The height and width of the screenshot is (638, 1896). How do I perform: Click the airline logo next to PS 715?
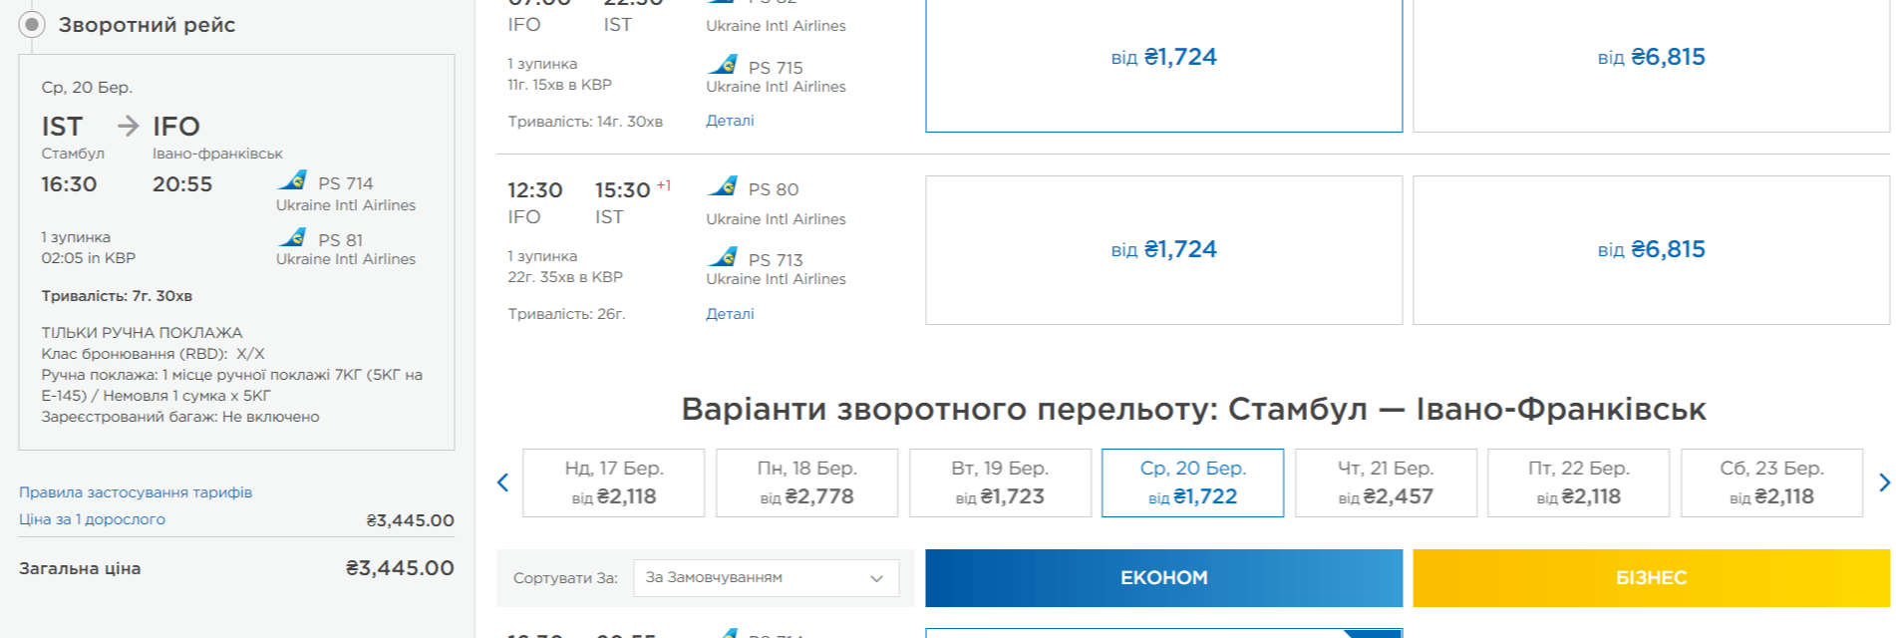(x=723, y=65)
